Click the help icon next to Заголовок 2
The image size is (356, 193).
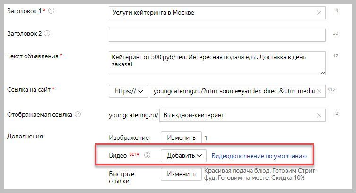coord(47,33)
